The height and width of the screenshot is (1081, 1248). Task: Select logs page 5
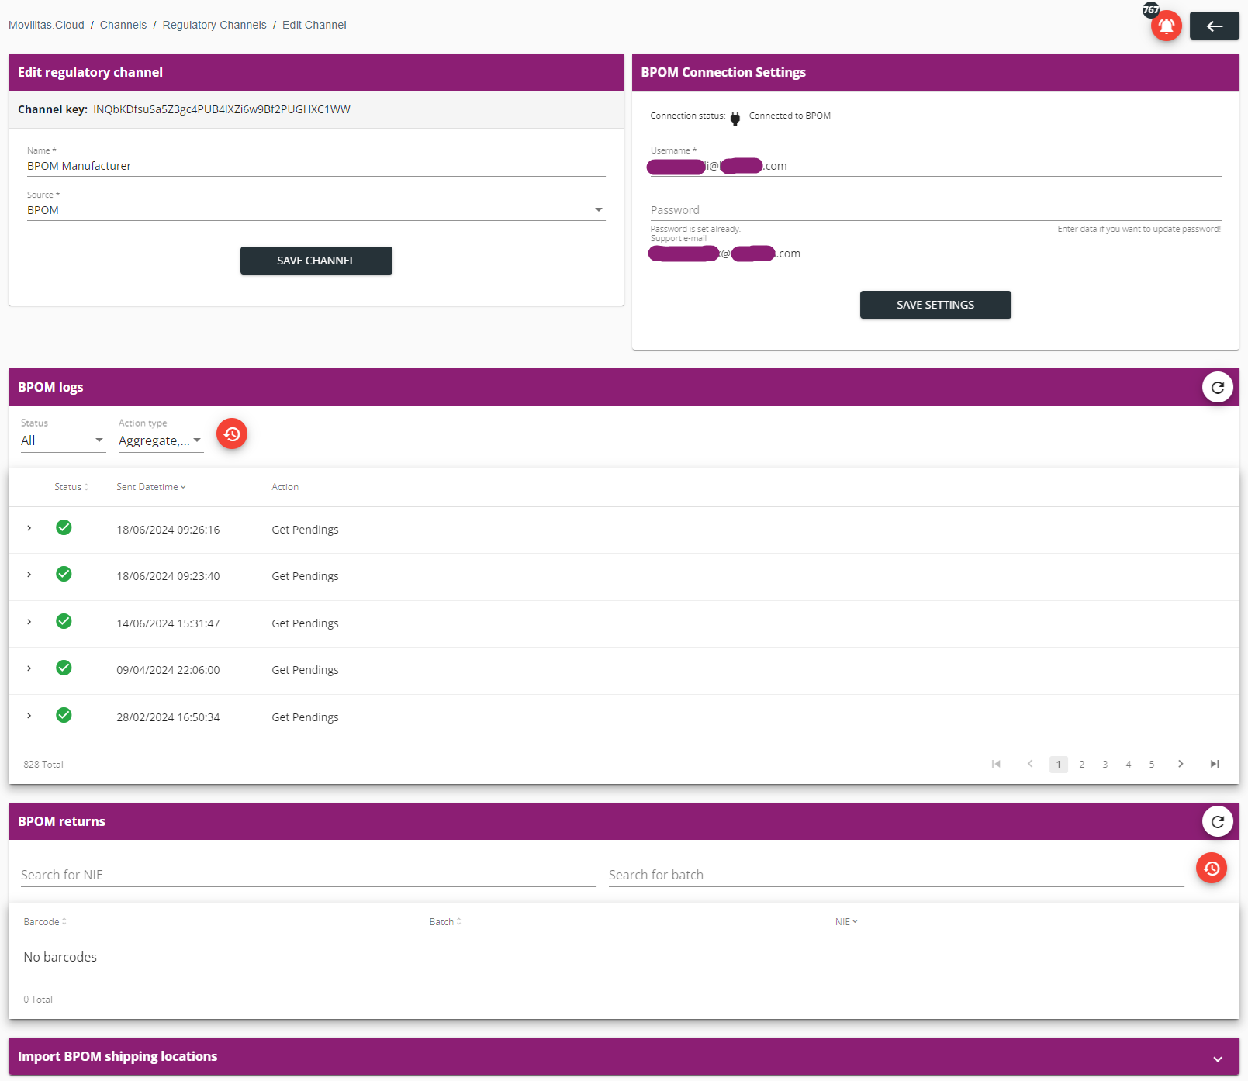(1152, 765)
